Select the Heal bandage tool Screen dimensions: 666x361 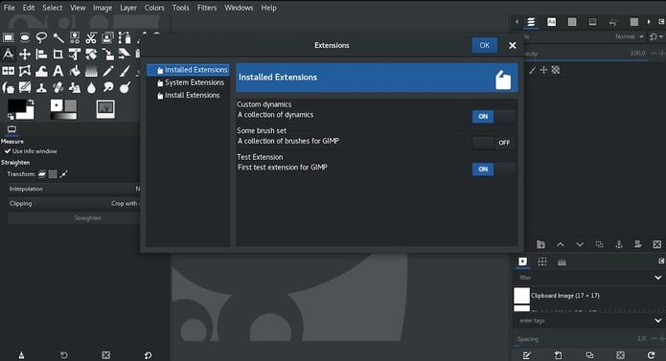pyautogui.click(x=58, y=88)
